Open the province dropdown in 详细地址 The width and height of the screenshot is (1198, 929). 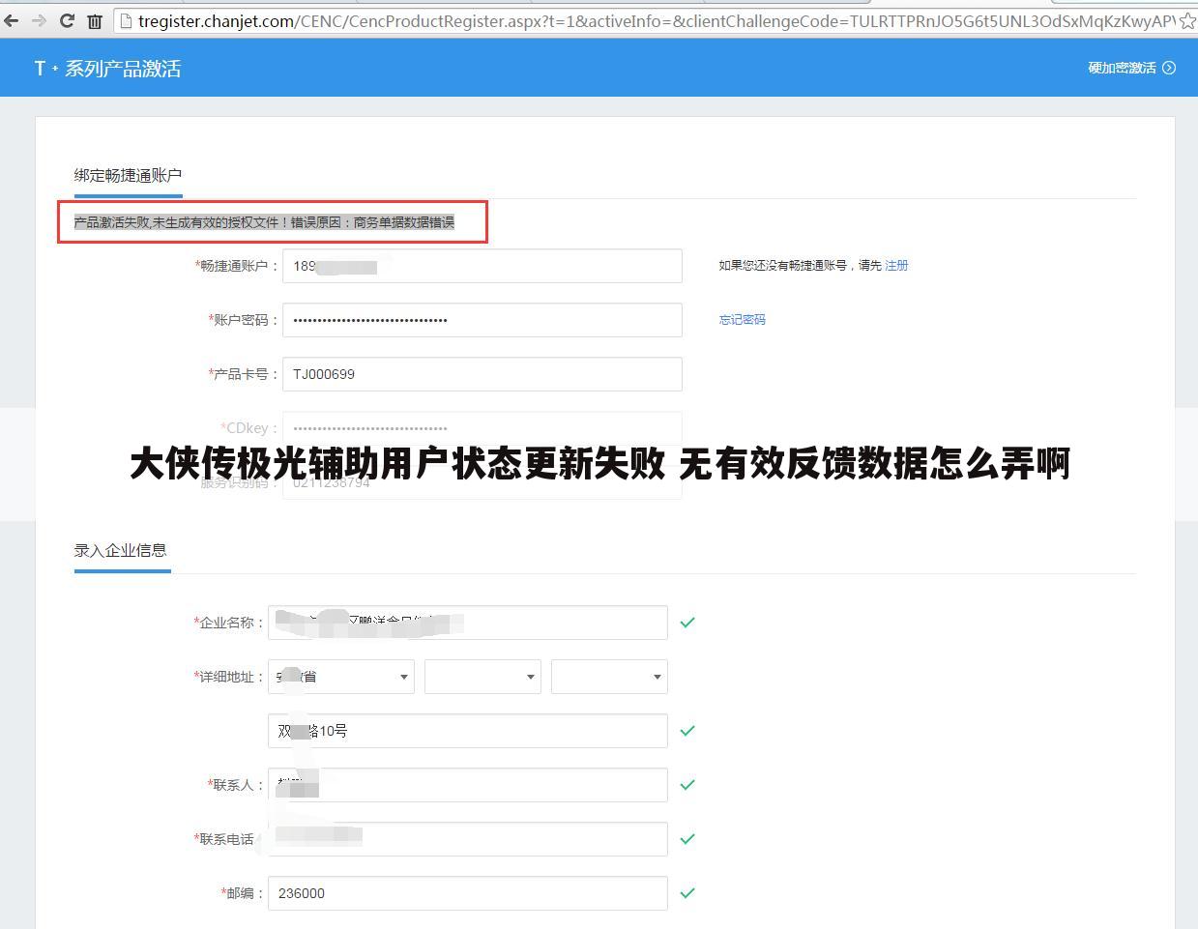click(x=341, y=677)
